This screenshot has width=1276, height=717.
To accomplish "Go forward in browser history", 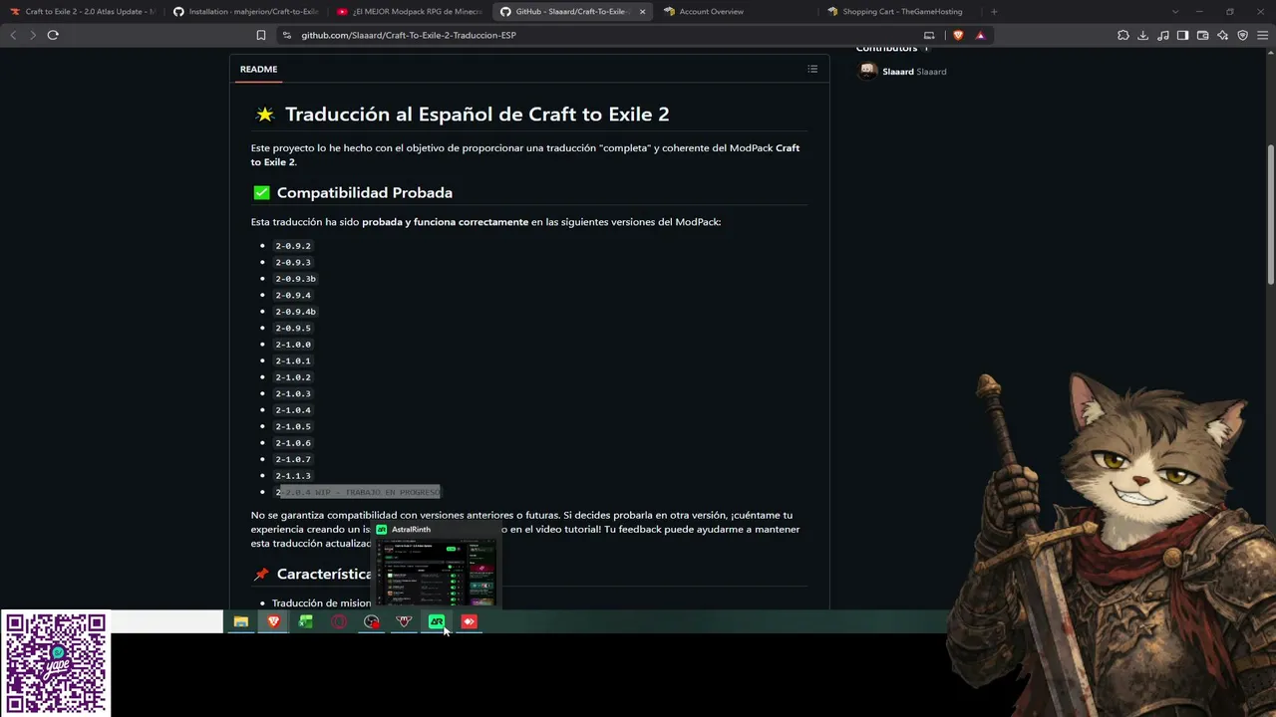I will point(33,35).
